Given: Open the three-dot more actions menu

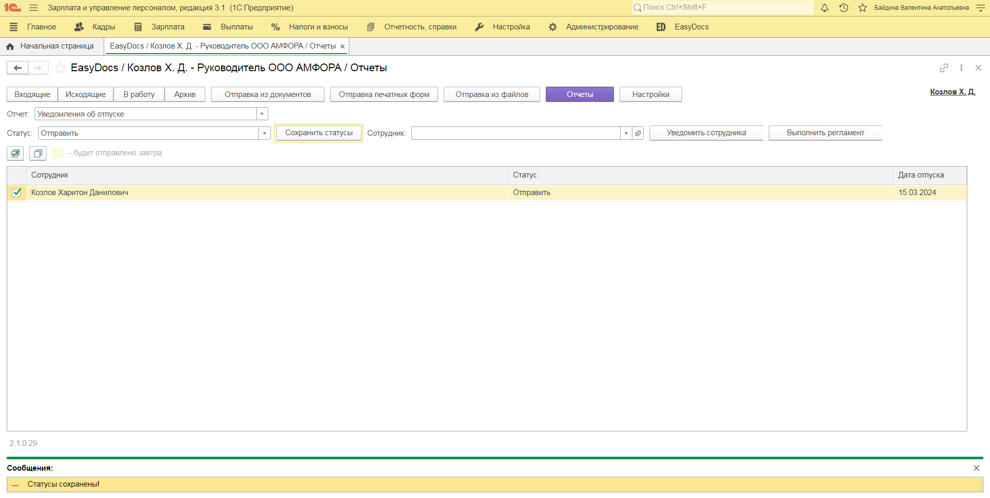Looking at the screenshot, I should (x=961, y=68).
